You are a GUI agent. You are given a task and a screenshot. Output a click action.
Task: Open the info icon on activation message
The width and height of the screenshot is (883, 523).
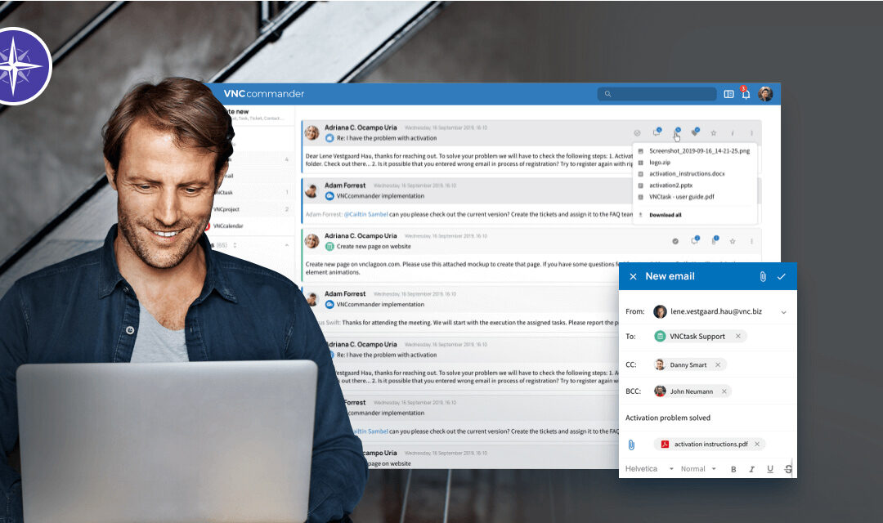pos(732,133)
